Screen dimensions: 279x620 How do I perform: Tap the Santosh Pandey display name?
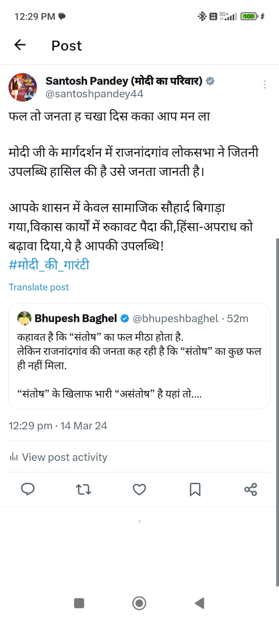[x=124, y=81]
